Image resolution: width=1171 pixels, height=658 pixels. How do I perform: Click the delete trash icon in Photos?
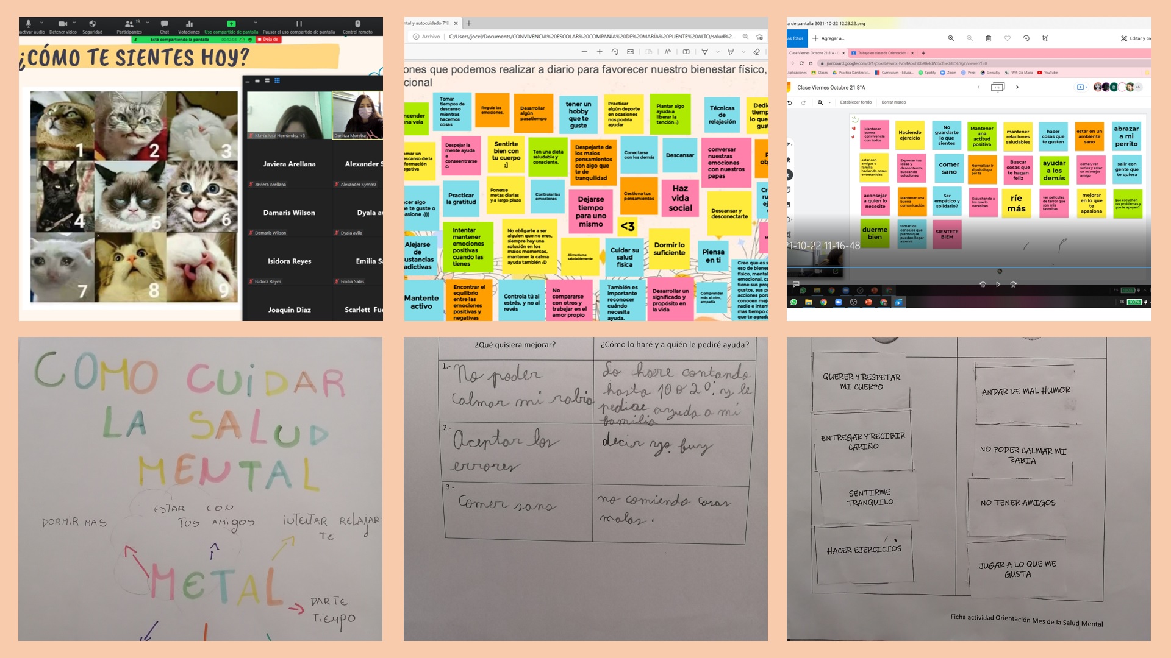(x=988, y=38)
